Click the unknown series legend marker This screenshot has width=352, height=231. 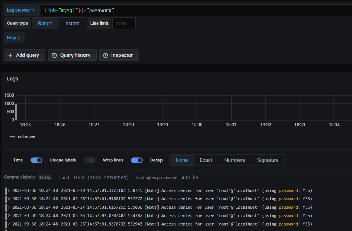click(x=12, y=137)
